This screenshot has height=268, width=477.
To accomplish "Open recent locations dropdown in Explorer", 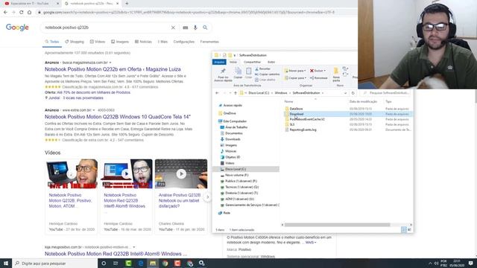I will coord(230,93).
